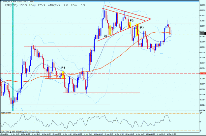Viewport: 206px width, 136px height.
Task: Click the 3L label under the triangle
Action: pos(106,36)
